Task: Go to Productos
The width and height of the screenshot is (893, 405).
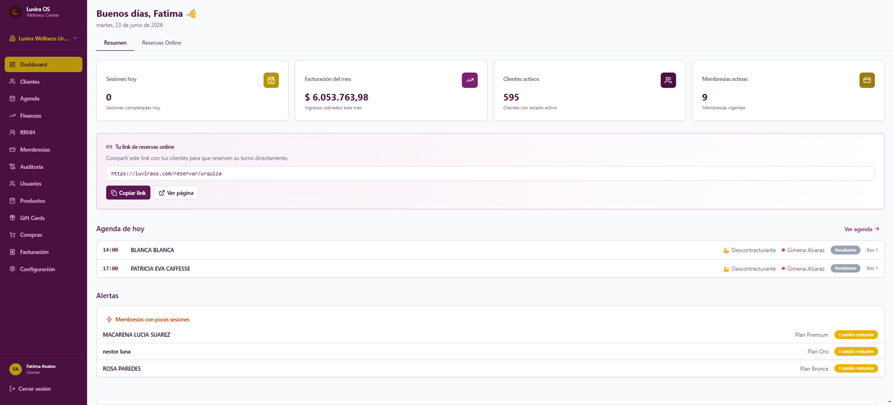Action: click(x=44, y=201)
